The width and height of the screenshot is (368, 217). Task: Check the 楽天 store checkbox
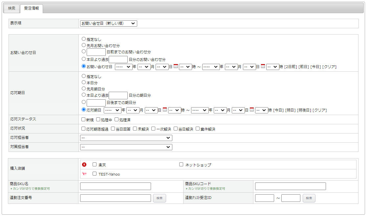pos(95,164)
